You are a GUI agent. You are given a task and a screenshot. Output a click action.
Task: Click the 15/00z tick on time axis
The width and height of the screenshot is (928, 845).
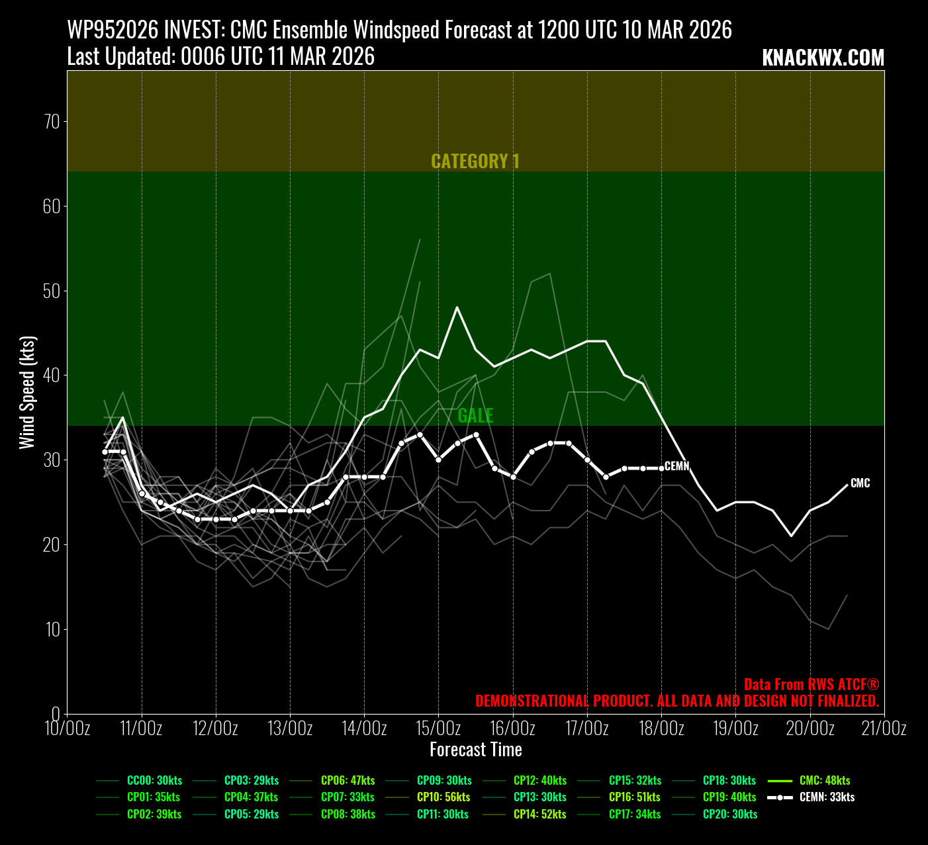[x=439, y=728]
